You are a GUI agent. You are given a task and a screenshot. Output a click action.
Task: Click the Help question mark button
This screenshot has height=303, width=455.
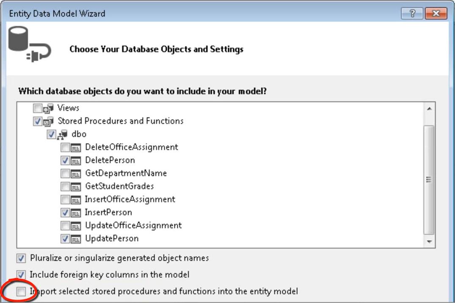point(412,14)
